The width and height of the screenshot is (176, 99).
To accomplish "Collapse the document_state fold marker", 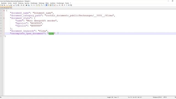I will (x=4, y=18).
